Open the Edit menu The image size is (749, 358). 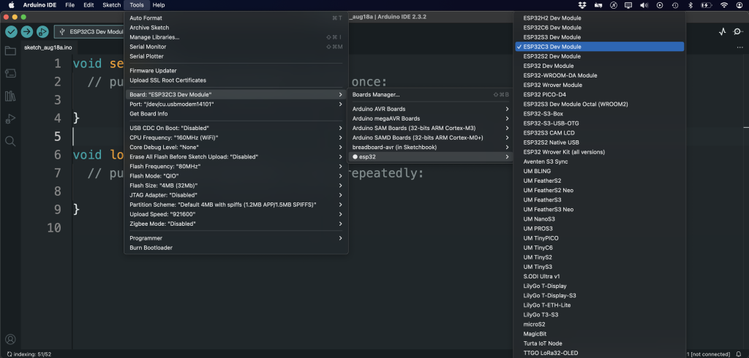pos(89,5)
